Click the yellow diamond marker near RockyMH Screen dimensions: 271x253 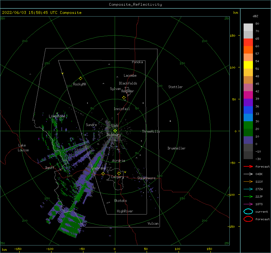[x=80, y=79]
